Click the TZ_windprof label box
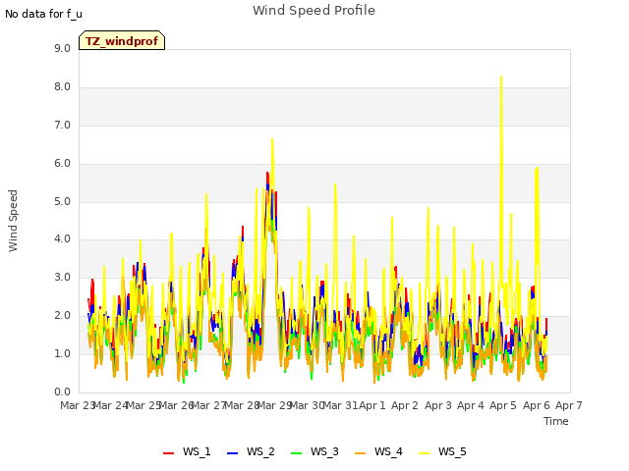 [x=122, y=40]
